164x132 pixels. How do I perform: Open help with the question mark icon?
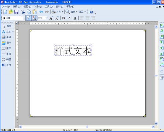(x=91, y=12)
